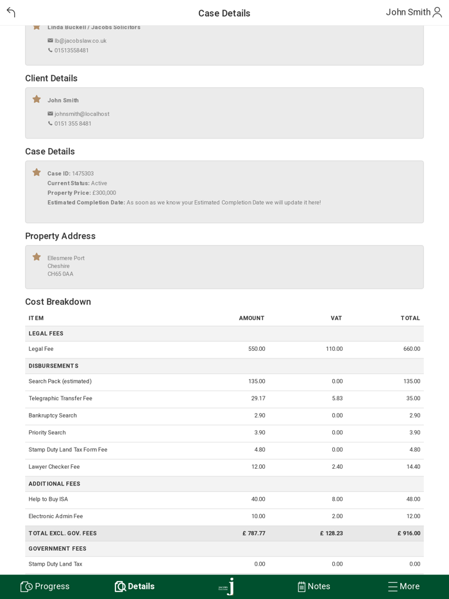Image resolution: width=449 pixels, height=599 pixels.
Task: Open the Jacobs logo home button
Action: tap(224, 586)
